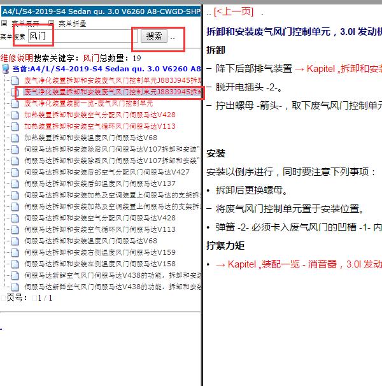Image resolution: width=382 pixels, height=386 pixels.
Task: Click the result count 总数量: 19
Action: [120, 59]
